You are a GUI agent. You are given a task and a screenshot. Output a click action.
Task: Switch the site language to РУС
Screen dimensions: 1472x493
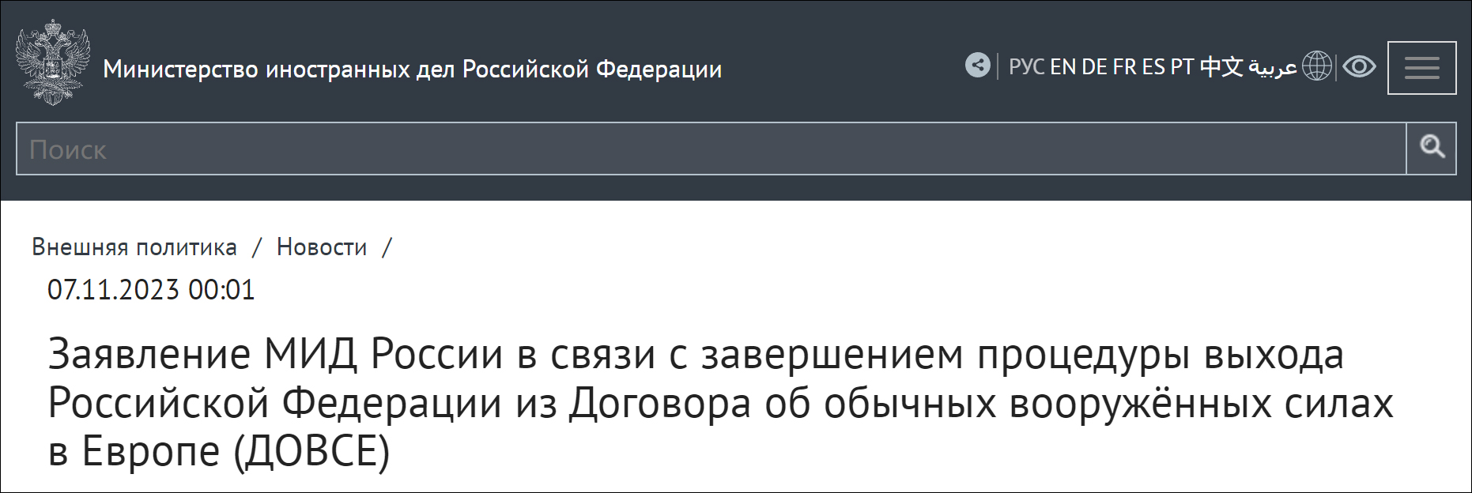[1027, 67]
